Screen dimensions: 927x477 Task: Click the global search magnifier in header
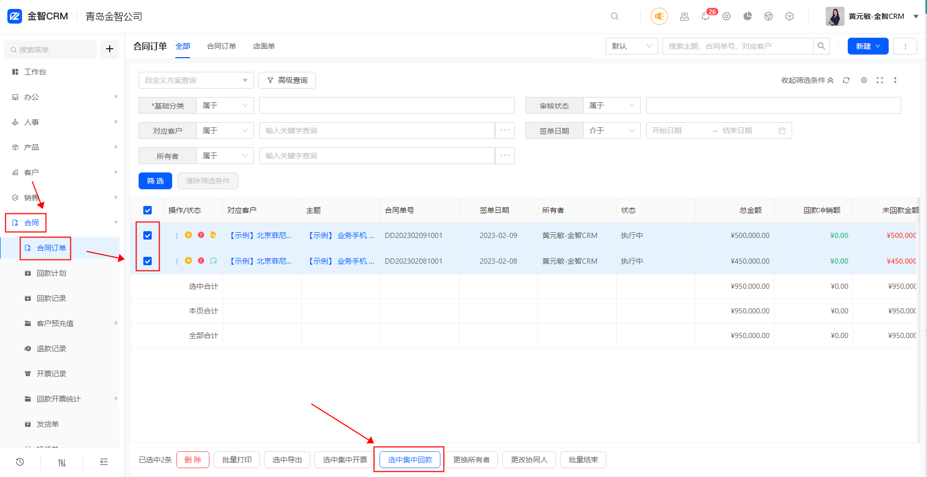(x=614, y=16)
